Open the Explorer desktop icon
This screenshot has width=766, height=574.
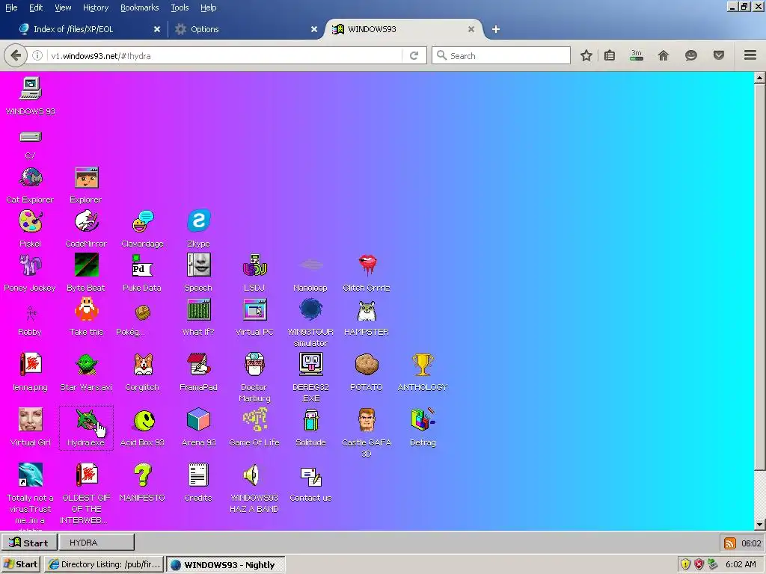[x=87, y=178]
